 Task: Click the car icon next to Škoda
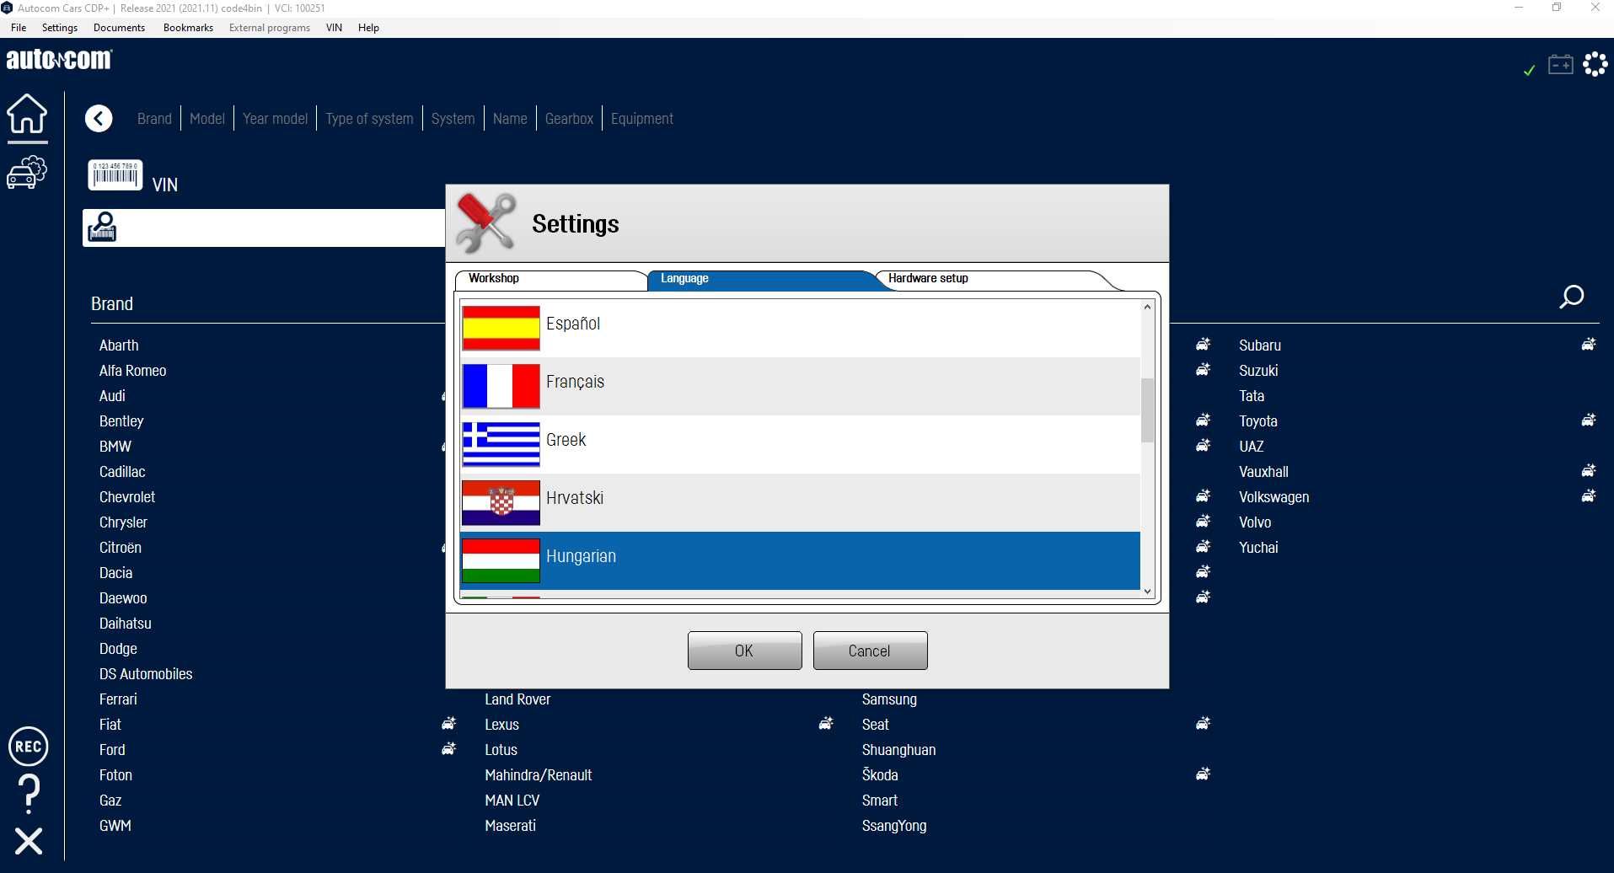point(1204,774)
